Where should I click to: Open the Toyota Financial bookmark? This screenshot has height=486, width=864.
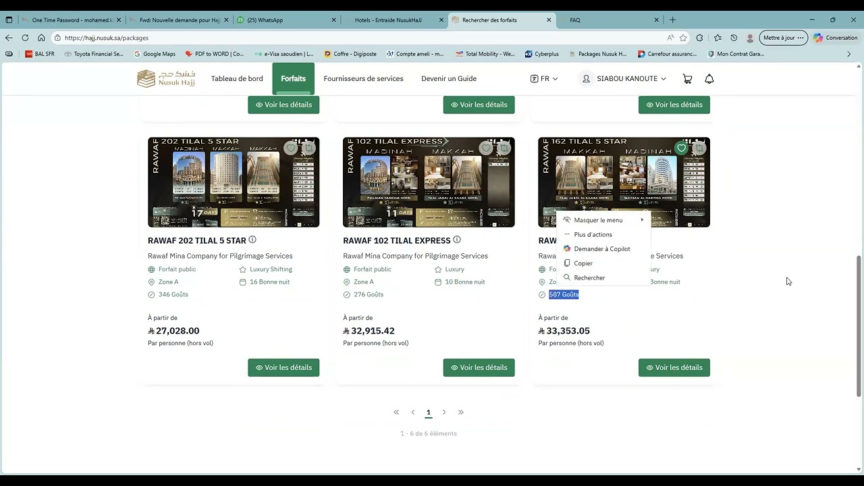[94, 54]
